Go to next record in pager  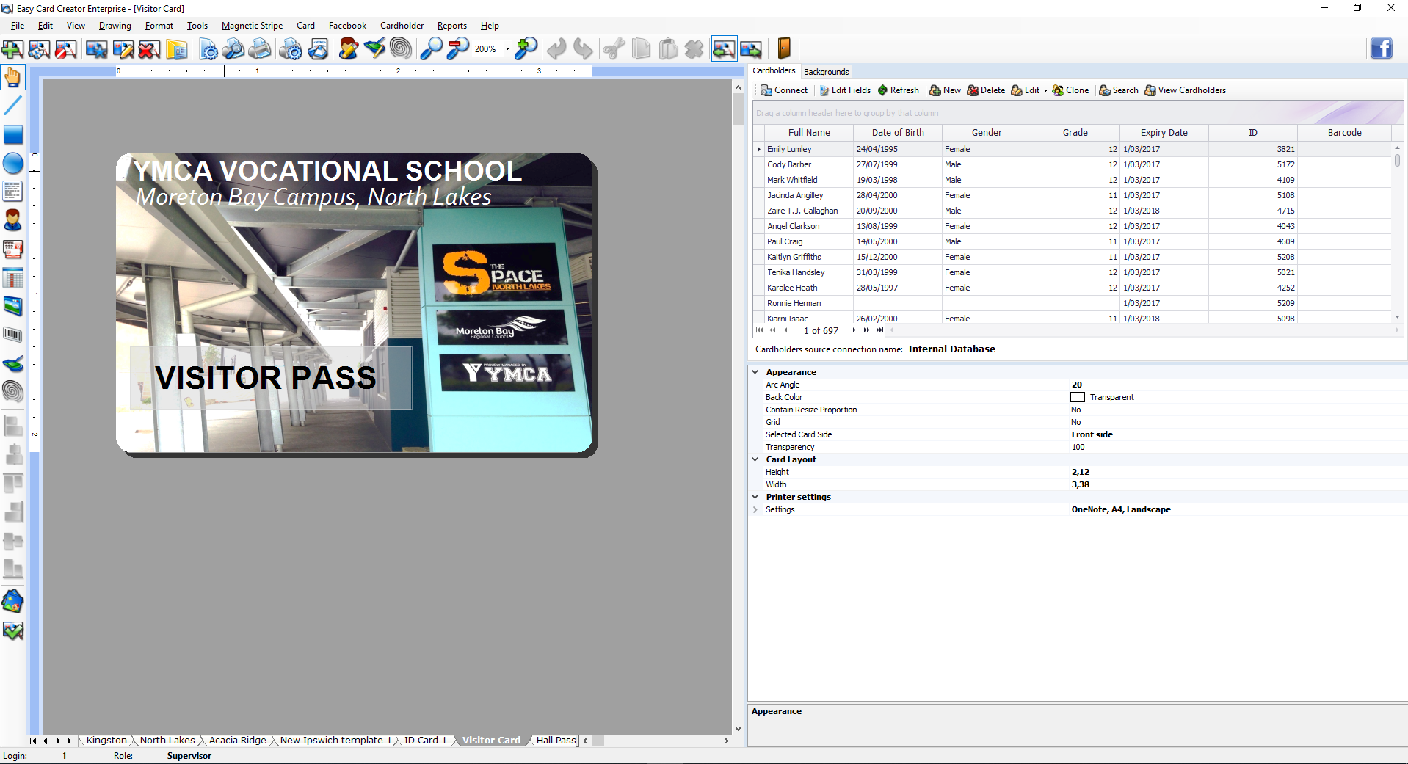pos(854,330)
